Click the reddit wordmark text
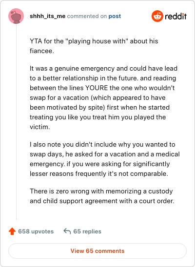Screen dimensions: 195x267 [x=176, y=16]
